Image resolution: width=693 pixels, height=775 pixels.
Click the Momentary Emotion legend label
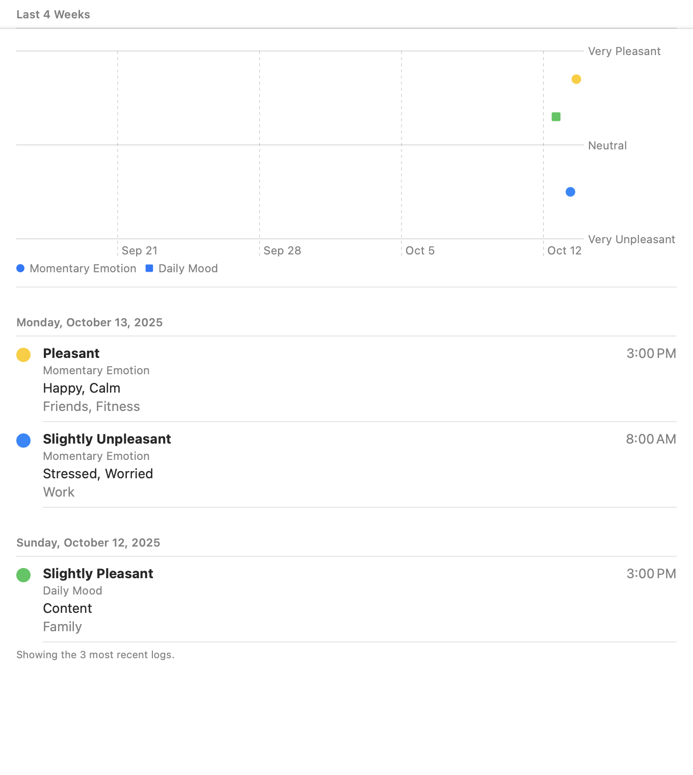click(83, 268)
